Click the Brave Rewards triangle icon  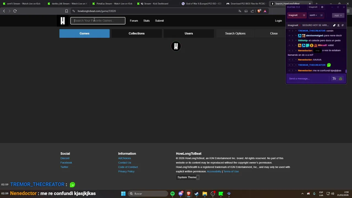[x=265, y=11]
